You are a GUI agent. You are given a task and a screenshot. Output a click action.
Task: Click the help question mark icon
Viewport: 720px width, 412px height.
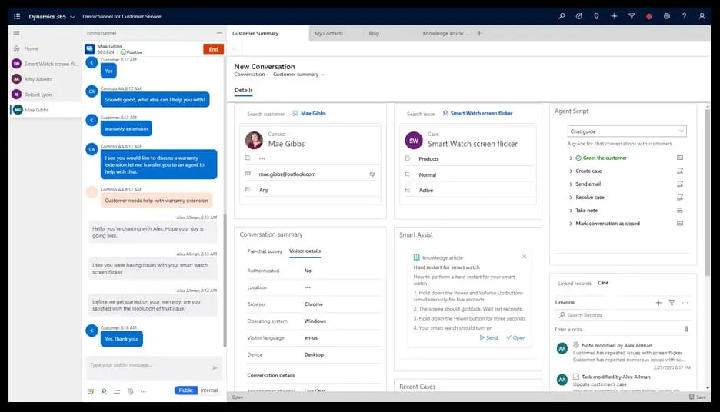[x=684, y=16]
